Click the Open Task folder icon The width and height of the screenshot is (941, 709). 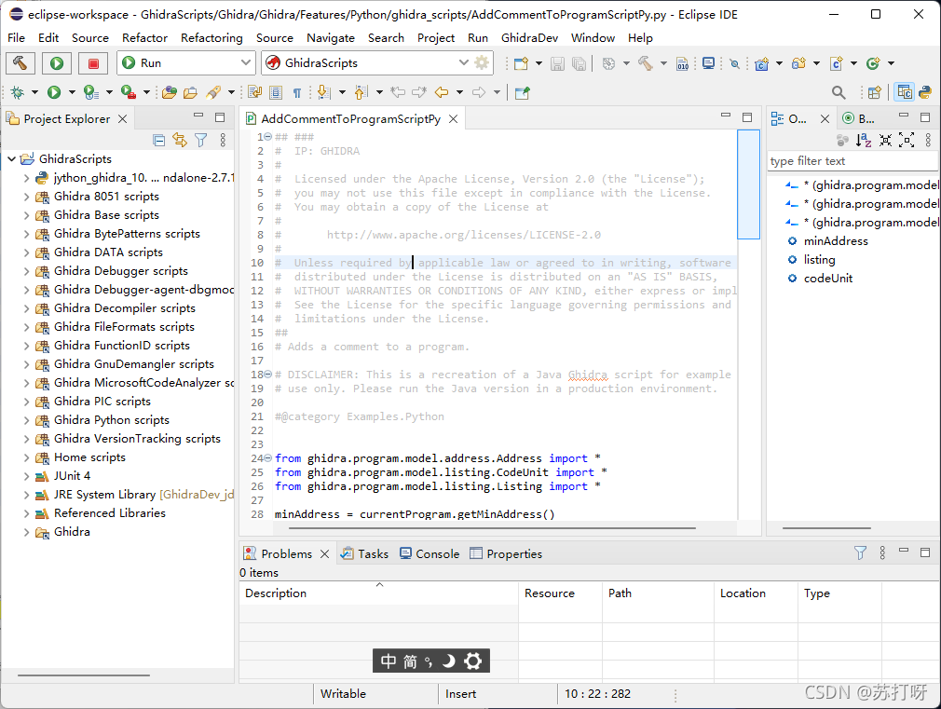click(191, 92)
